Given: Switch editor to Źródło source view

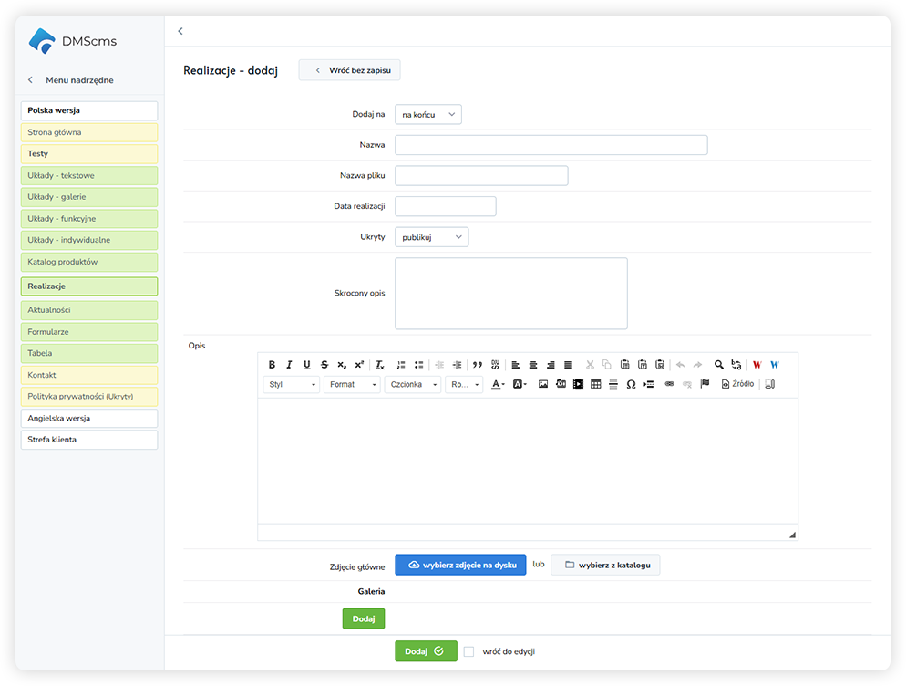Looking at the screenshot, I should (737, 385).
